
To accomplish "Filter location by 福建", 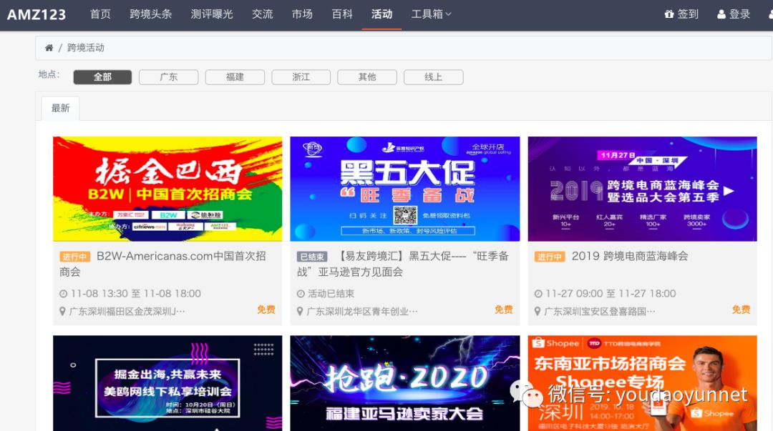I will pyautogui.click(x=235, y=77).
